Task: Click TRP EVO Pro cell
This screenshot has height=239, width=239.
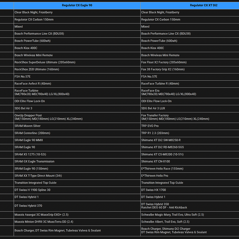Action: click(x=190, y=126)
